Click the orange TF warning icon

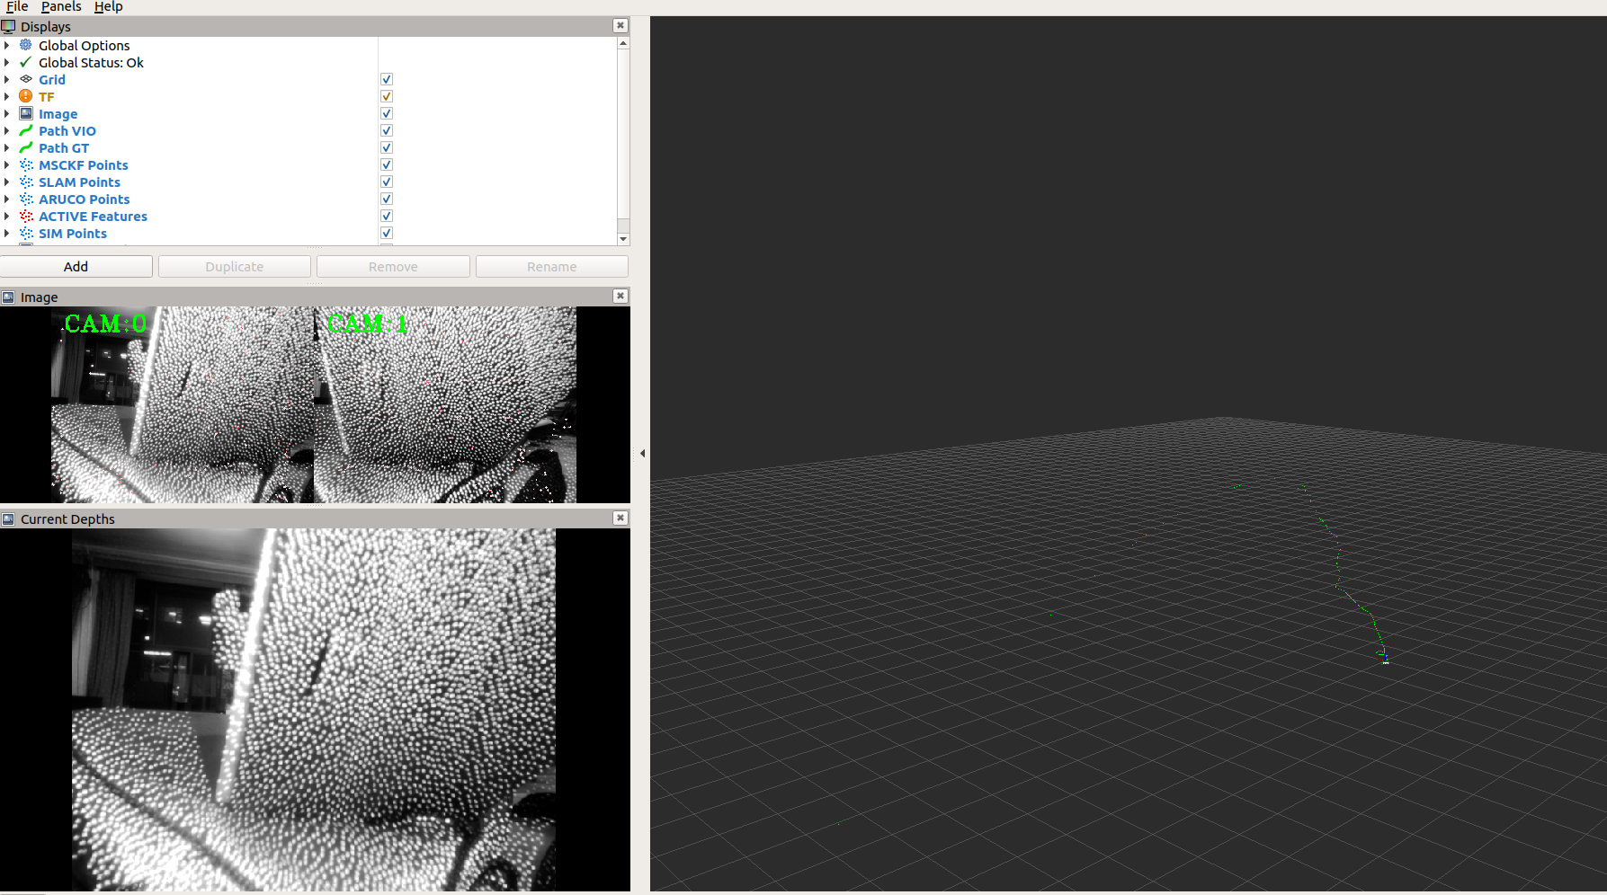[x=25, y=96]
